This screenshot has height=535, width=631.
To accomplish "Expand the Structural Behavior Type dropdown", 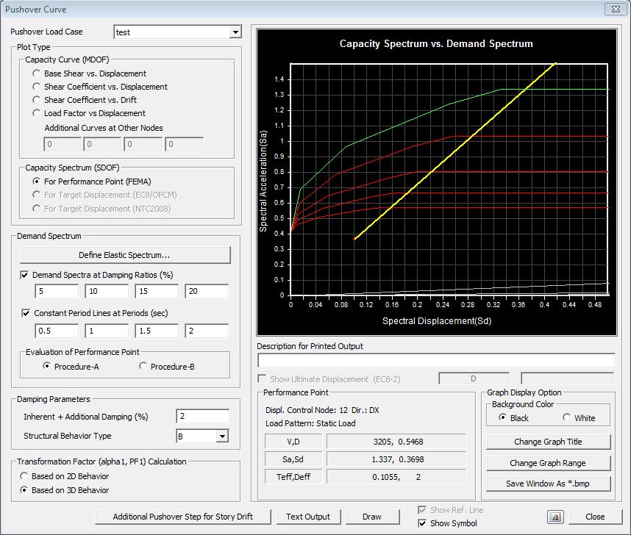I will point(221,437).
